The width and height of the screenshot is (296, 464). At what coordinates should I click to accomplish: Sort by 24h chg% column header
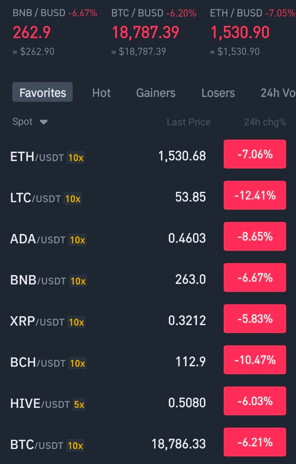tap(265, 122)
